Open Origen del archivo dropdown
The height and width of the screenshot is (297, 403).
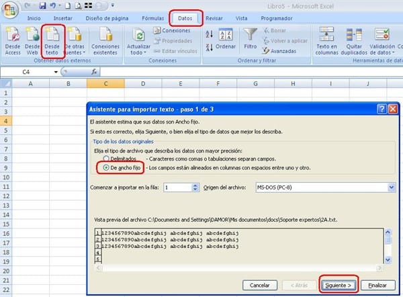point(391,187)
